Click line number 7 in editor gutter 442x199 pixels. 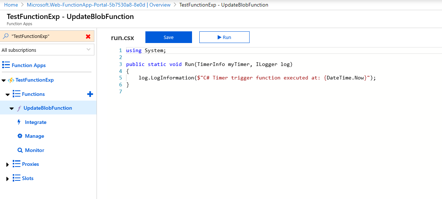(121, 91)
